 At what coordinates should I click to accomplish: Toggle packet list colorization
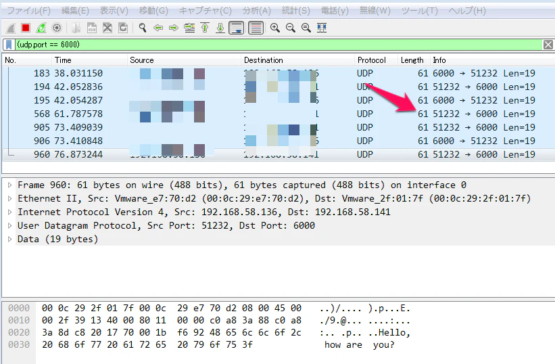click(x=256, y=28)
